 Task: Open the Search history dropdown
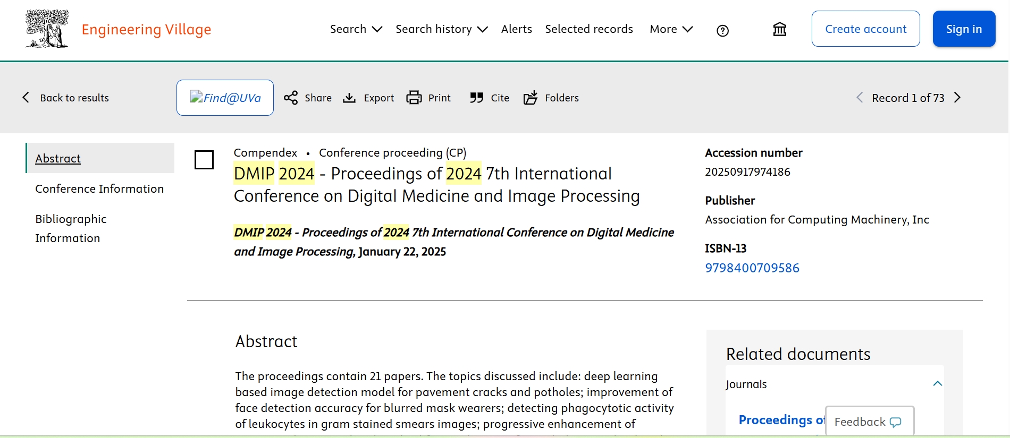pos(441,29)
